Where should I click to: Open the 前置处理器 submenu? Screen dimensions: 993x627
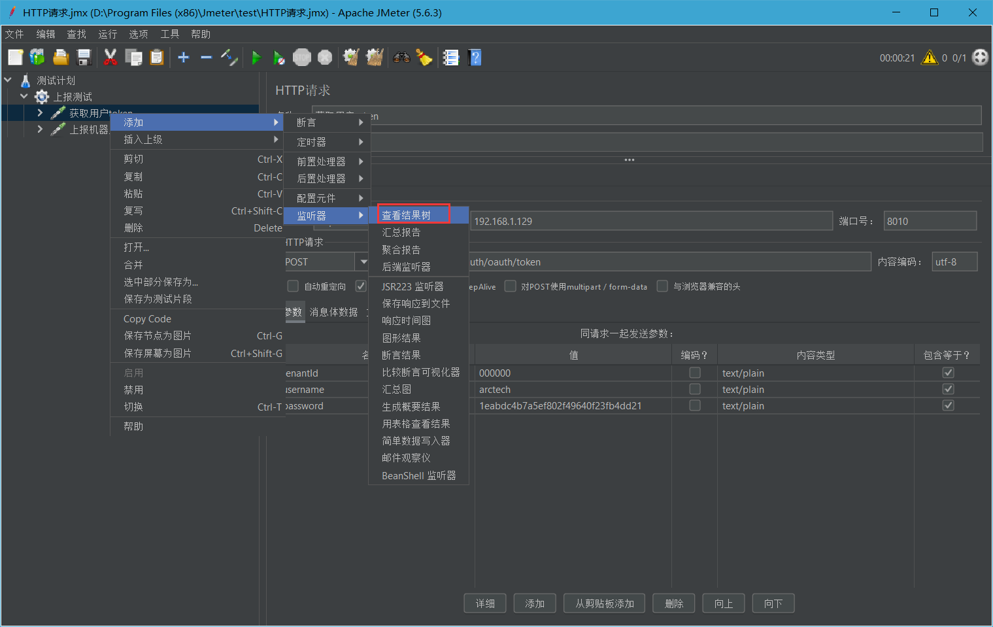327,161
